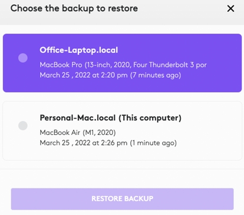The image size is (244, 215).
Task: Close the backup restore dialog
Action: 230,8
